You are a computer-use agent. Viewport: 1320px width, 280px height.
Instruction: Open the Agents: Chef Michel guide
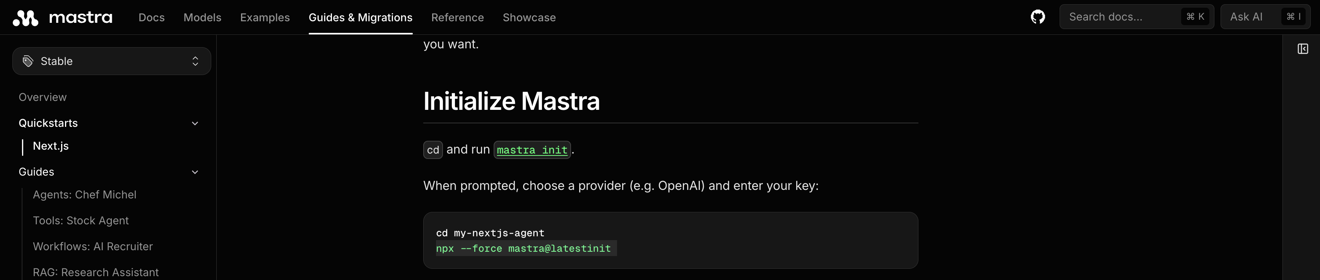[x=85, y=195]
